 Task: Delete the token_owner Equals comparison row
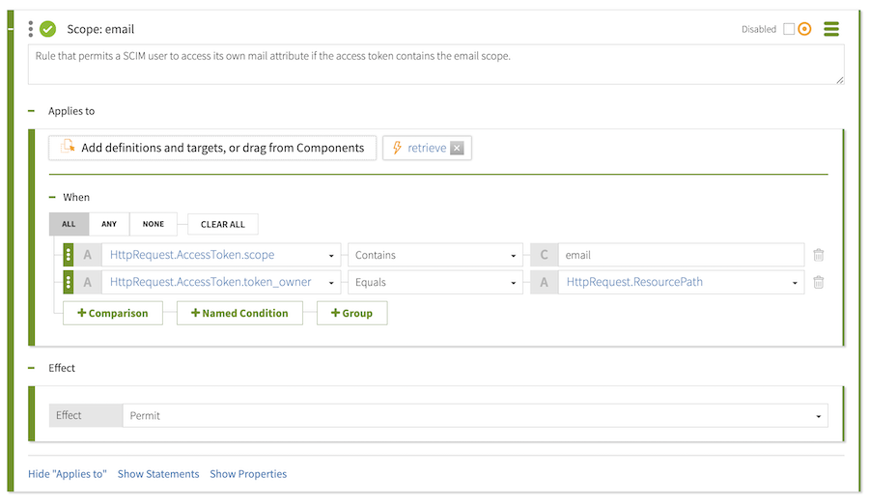coord(818,283)
